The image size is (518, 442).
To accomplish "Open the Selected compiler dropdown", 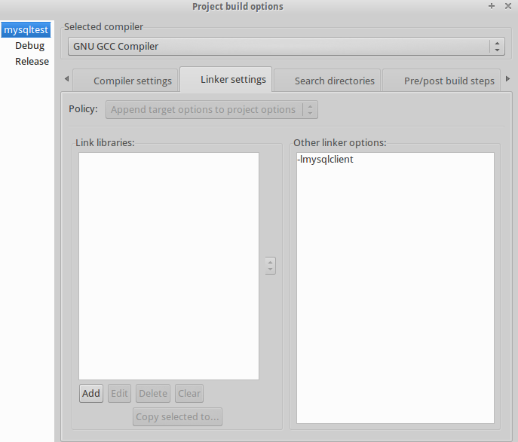I will click(286, 47).
